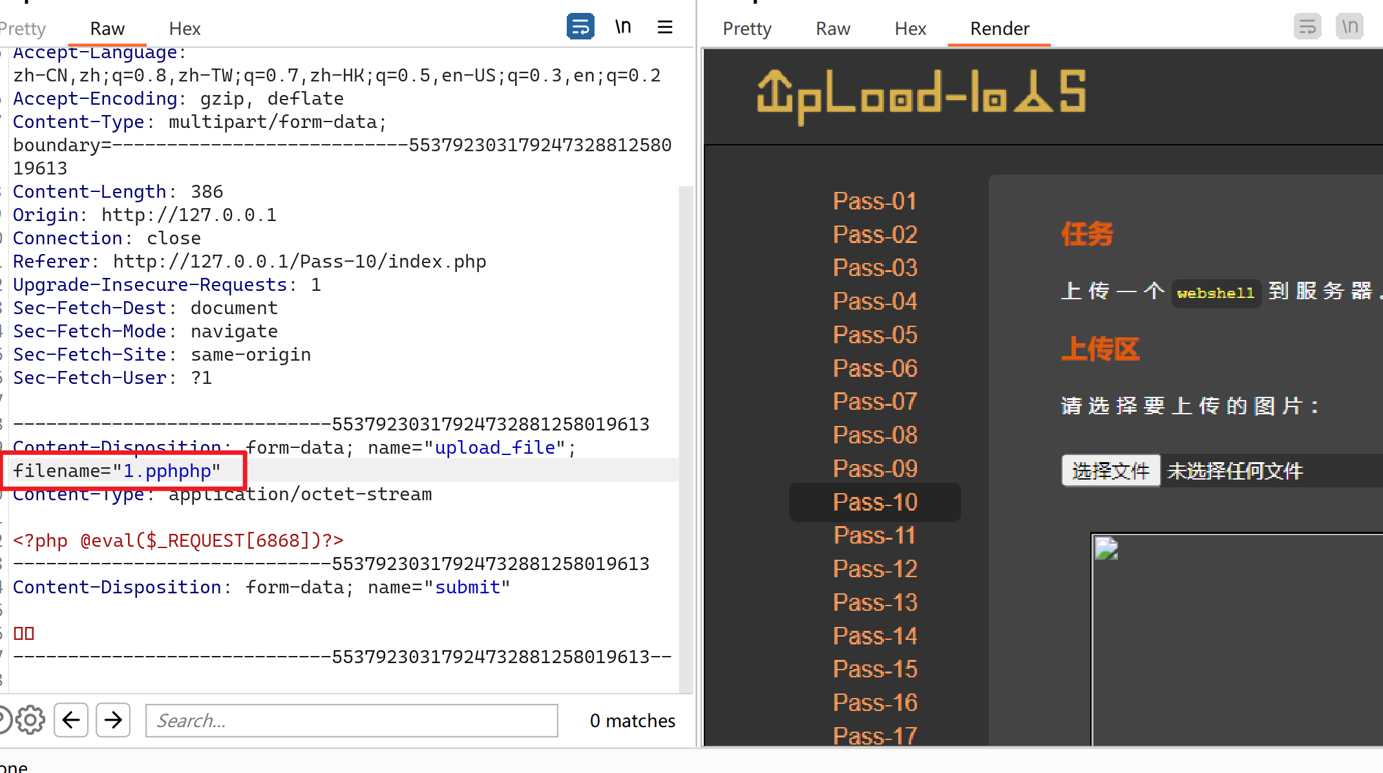Open Pass-07 link
1383x773 pixels.
[x=875, y=401]
